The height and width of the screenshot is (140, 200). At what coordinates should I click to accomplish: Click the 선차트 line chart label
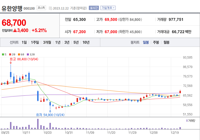(14, 42)
